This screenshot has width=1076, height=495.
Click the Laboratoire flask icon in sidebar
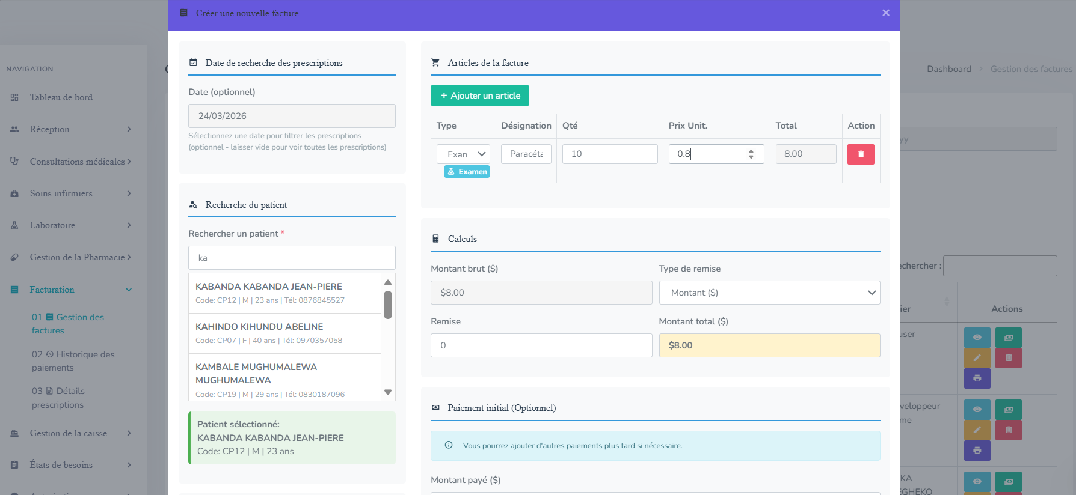(x=14, y=225)
